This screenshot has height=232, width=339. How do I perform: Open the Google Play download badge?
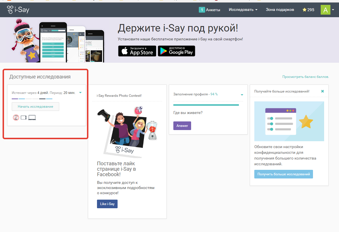point(177,51)
